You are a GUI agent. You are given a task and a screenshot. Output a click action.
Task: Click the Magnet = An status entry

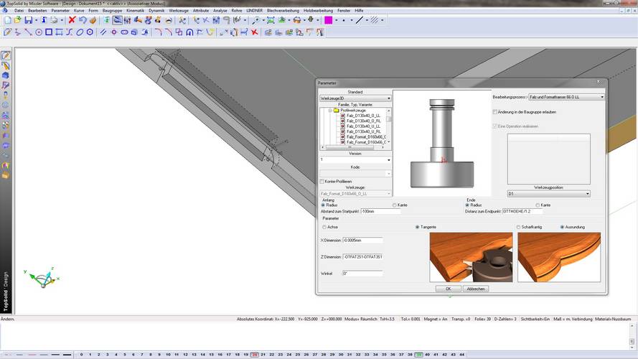[436, 319]
